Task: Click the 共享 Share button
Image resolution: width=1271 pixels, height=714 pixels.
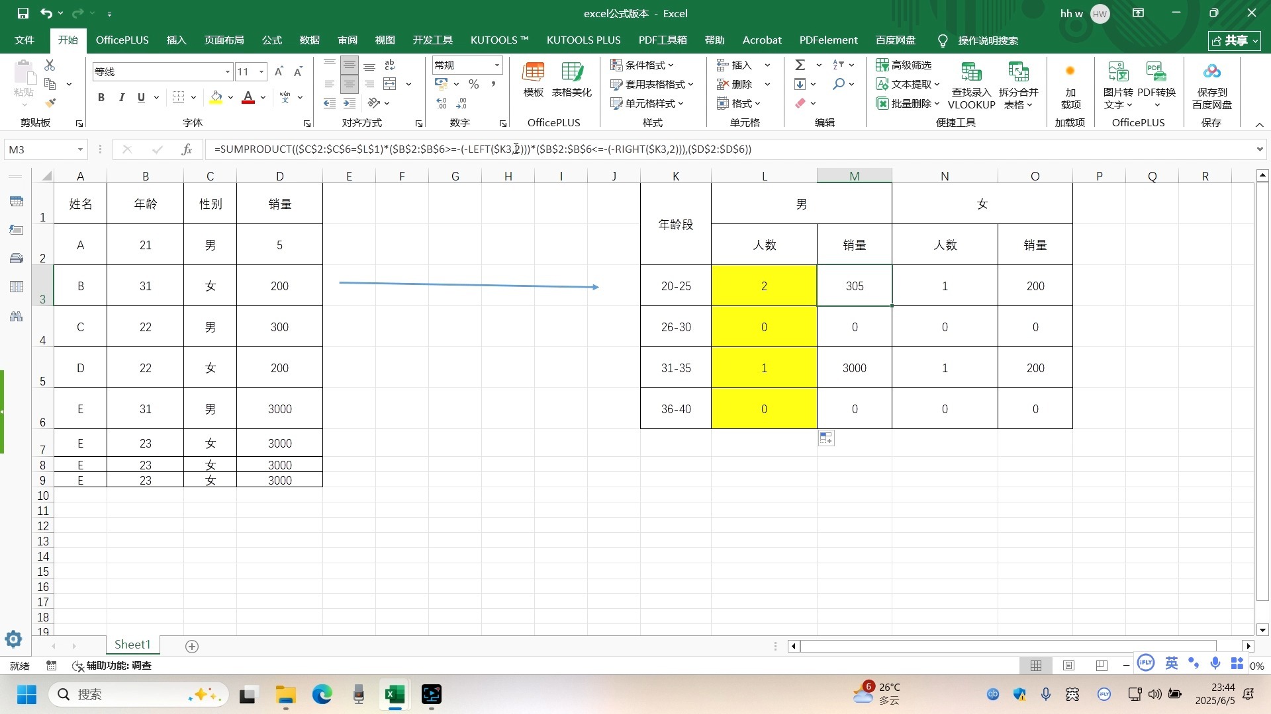Action: tap(1234, 40)
